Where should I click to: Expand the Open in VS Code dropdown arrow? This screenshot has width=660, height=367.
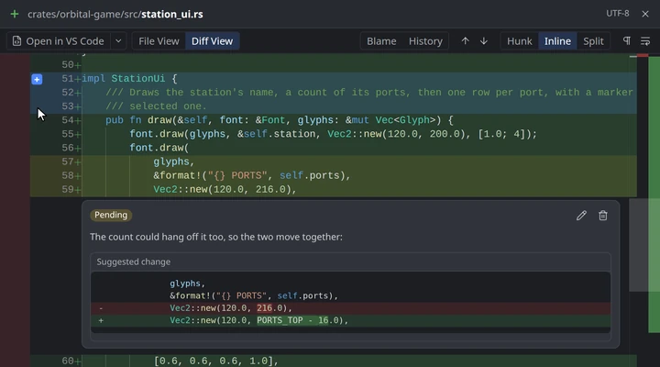(x=118, y=41)
